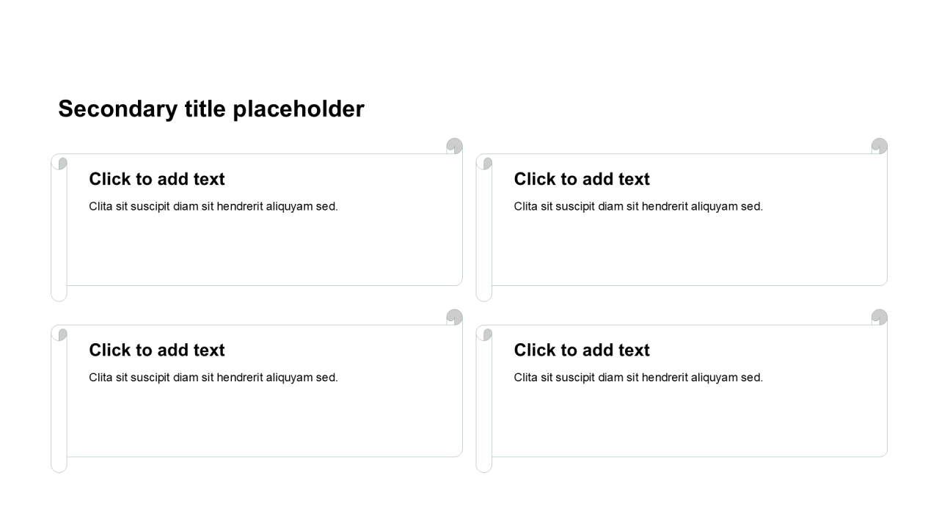Click gray scroll curl atop bottom-left card
This screenshot has width=939, height=528.
(455, 317)
